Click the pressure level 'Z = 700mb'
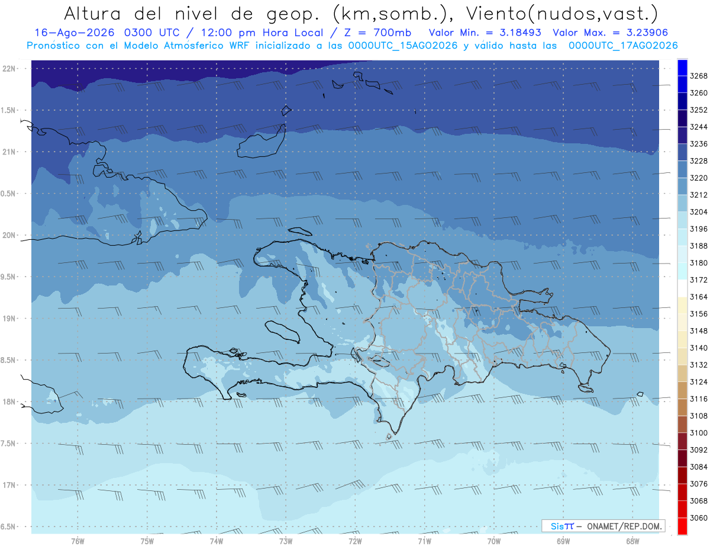 [373, 33]
